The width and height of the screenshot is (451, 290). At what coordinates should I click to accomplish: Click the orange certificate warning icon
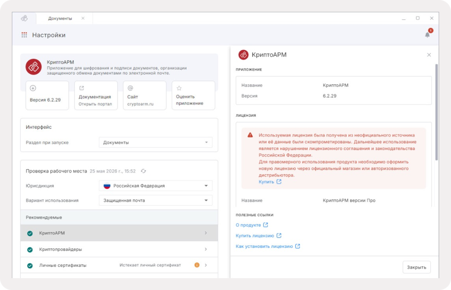[x=197, y=265]
